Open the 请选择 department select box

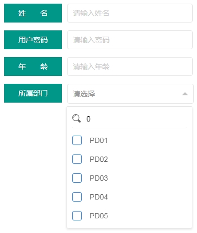130,94
